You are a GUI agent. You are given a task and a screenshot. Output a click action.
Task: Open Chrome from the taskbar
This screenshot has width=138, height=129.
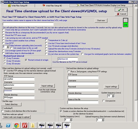coord(16,125)
